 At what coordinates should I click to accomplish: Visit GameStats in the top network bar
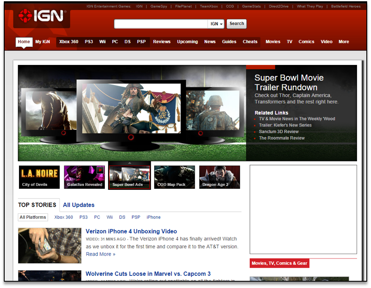tap(251, 6)
